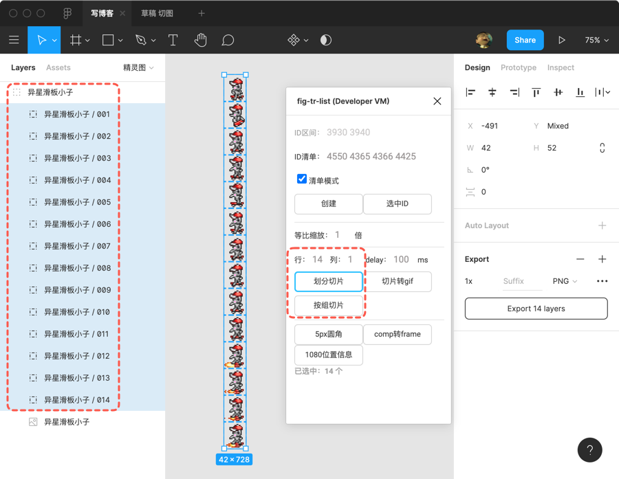Click the 切片转gif button

pyautogui.click(x=397, y=281)
